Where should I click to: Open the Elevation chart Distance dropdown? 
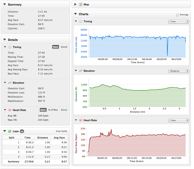(x=179, y=71)
